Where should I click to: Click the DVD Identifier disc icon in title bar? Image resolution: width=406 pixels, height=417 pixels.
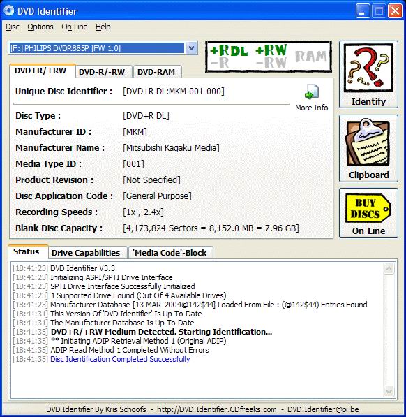tap(9, 11)
